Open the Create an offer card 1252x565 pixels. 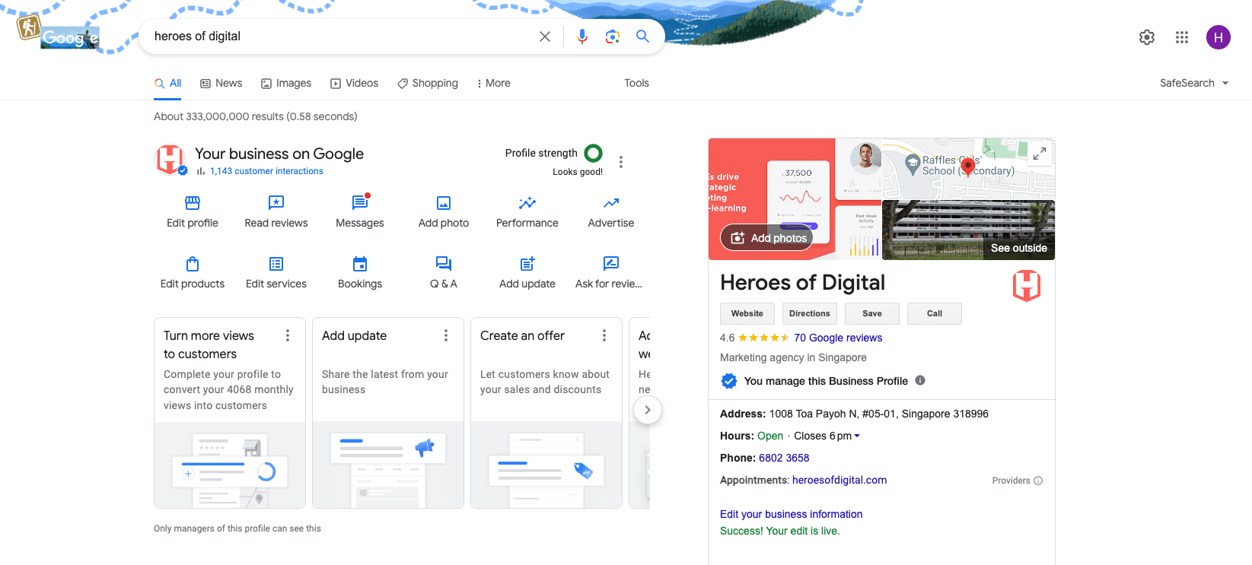pos(546,413)
